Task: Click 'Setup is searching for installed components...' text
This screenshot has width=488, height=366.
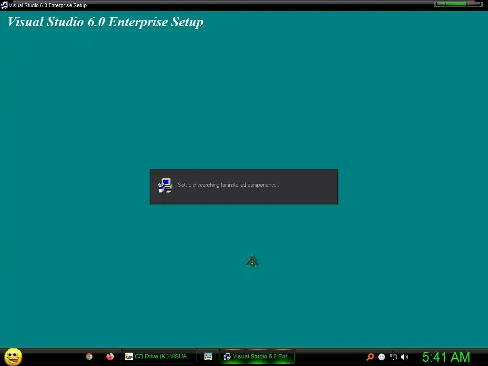Action: pyautogui.click(x=228, y=185)
